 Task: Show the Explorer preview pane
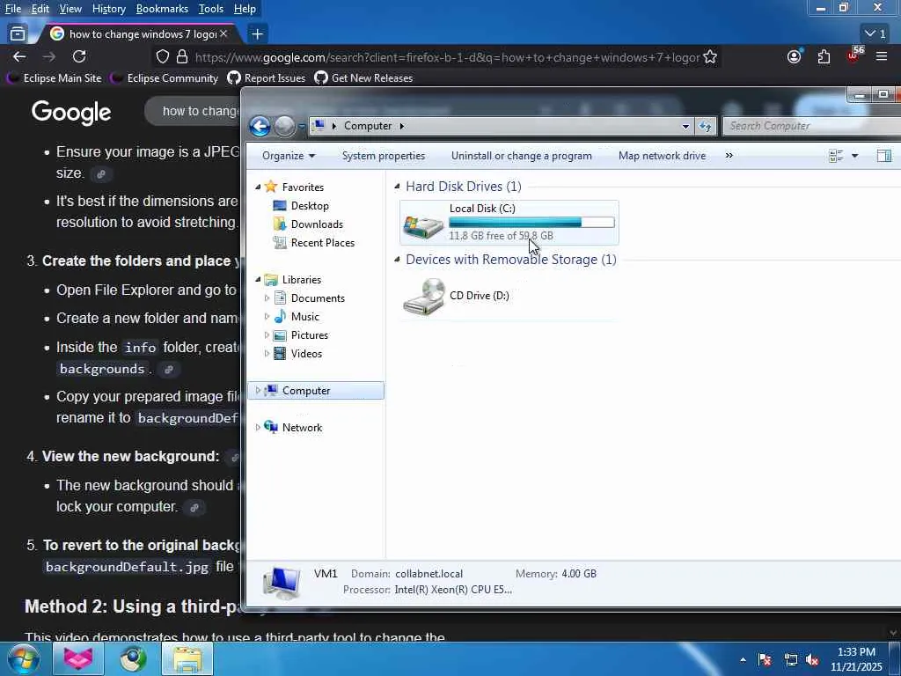(883, 156)
